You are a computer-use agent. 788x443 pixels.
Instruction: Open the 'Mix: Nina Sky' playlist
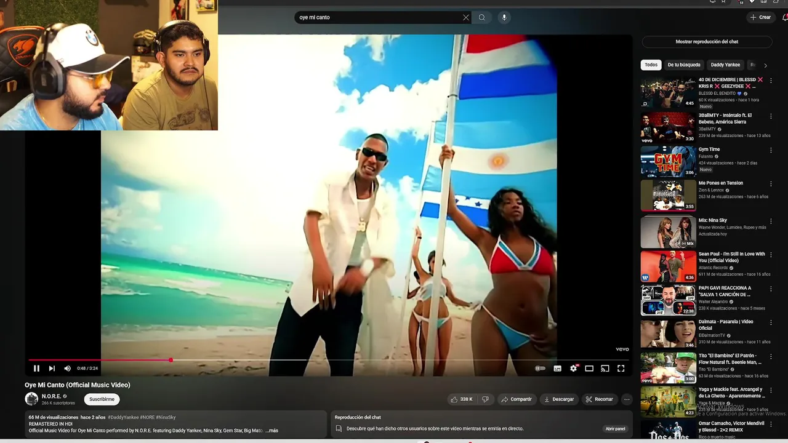point(668,232)
